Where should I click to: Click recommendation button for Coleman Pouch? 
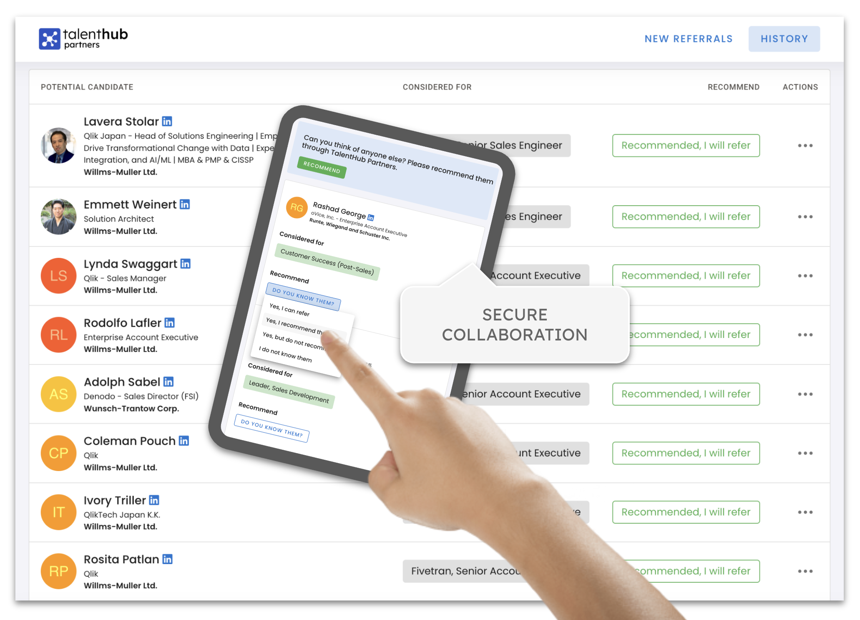tap(686, 453)
